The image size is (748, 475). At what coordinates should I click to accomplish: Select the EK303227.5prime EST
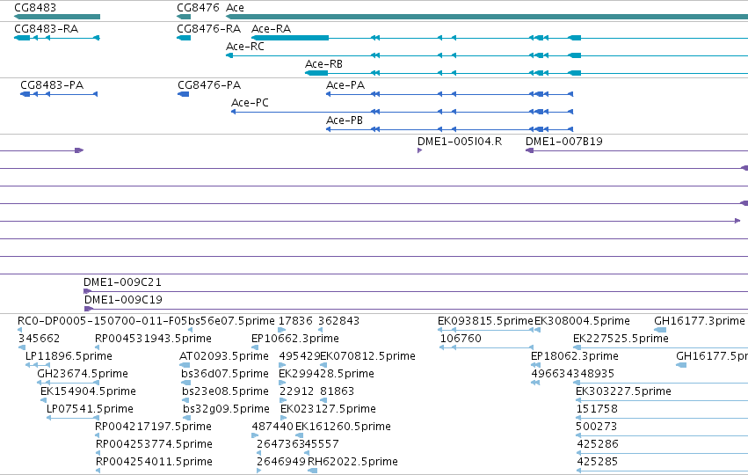coord(662,400)
